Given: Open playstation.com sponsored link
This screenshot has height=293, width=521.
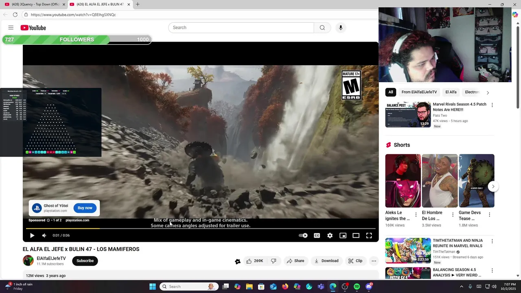Looking at the screenshot, I should tap(77, 220).
